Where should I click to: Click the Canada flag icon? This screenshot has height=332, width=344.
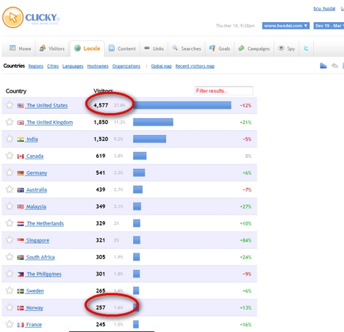[x=21, y=156]
